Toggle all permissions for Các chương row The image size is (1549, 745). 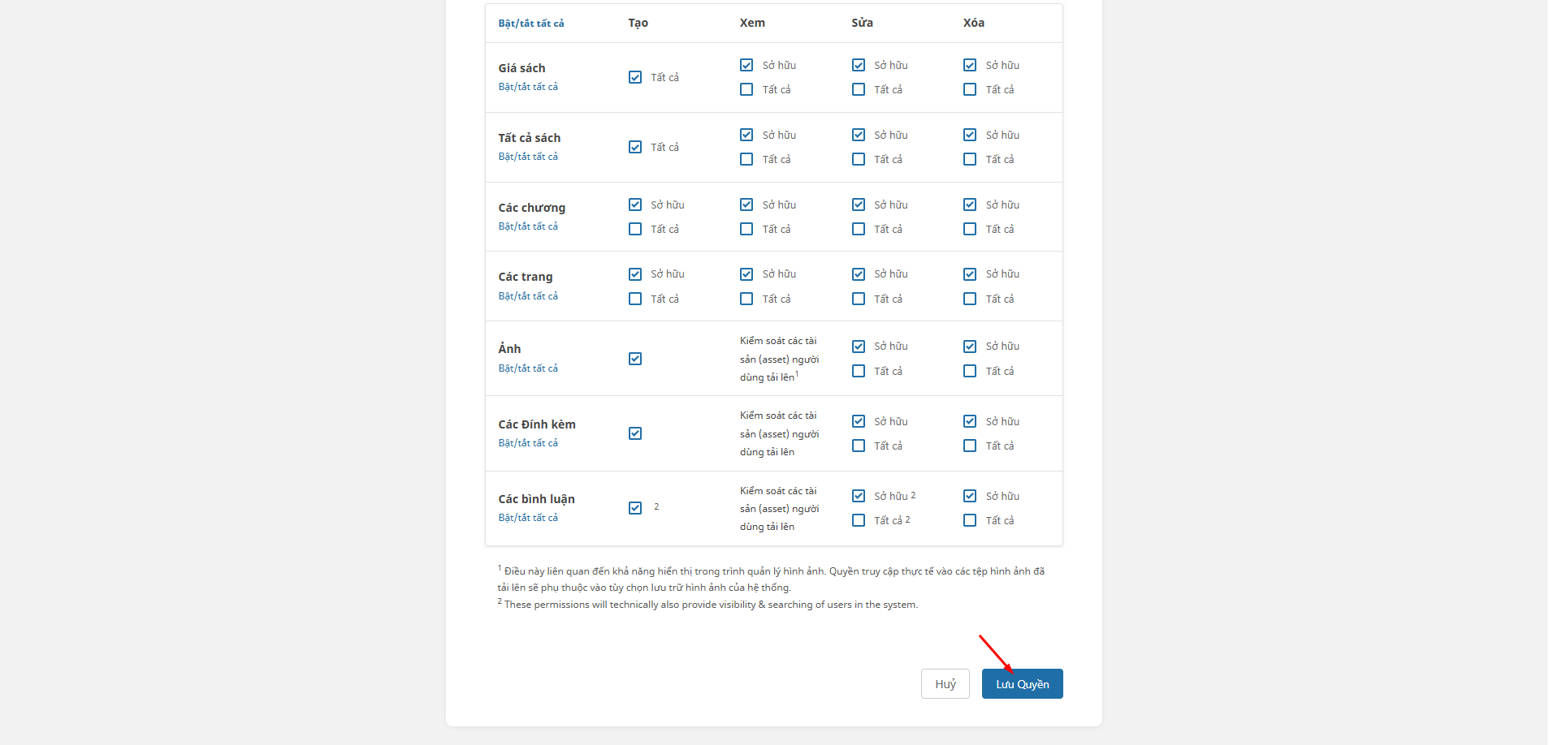point(528,226)
